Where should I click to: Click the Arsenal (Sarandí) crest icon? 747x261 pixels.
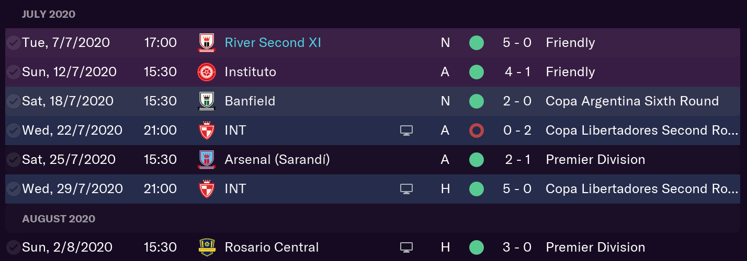pyautogui.click(x=207, y=159)
